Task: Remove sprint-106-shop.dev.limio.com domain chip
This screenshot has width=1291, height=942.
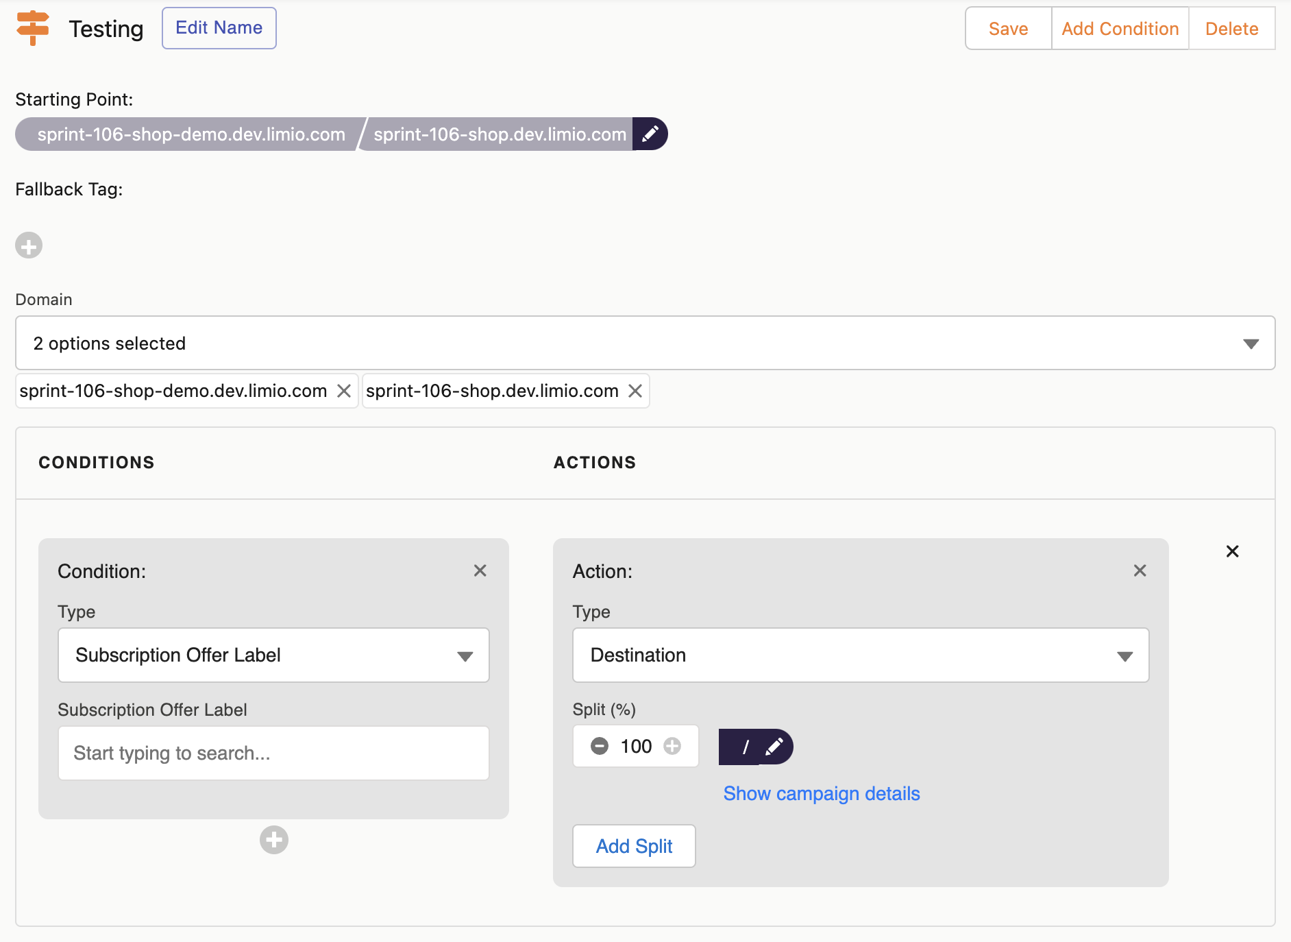Action: pos(635,391)
